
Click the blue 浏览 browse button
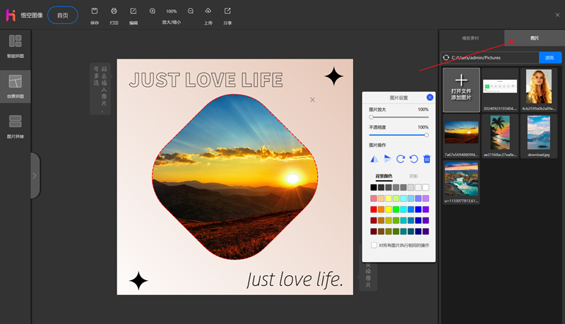point(549,57)
